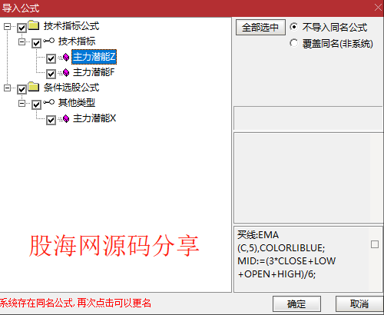Toggle the 主力潜能X checkbox
This screenshot has width=384, height=315.
[x=51, y=120]
